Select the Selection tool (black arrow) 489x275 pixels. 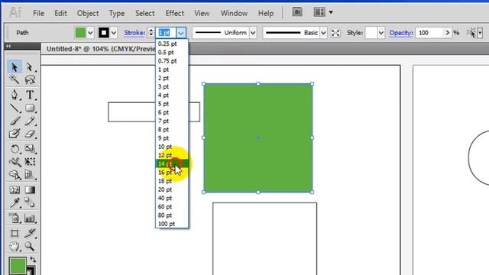point(15,66)
